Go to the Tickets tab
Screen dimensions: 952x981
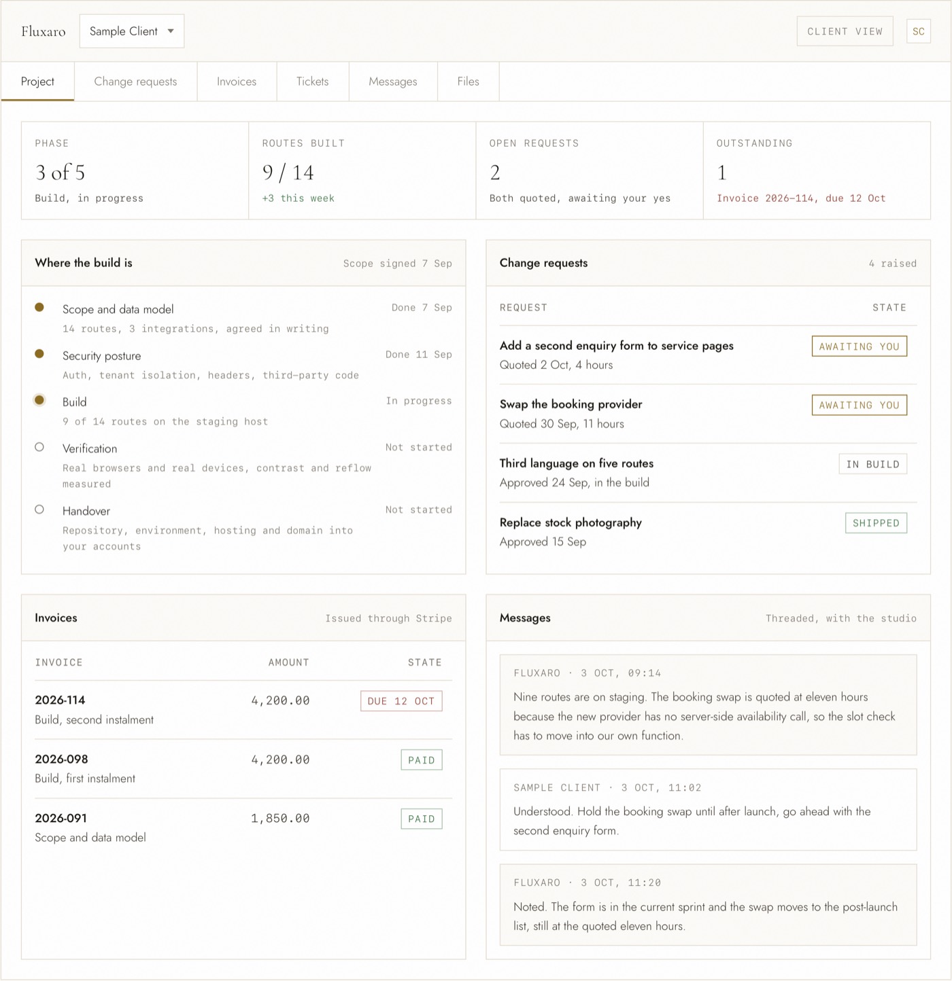(x=313, y=82)
